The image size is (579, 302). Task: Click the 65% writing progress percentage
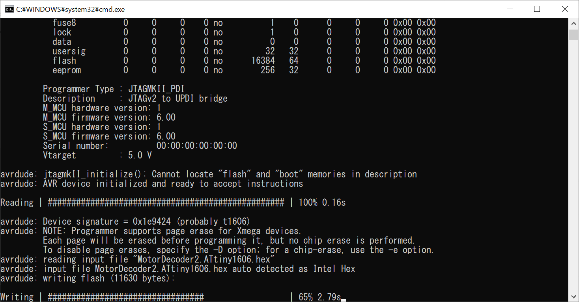pos(306,297)
